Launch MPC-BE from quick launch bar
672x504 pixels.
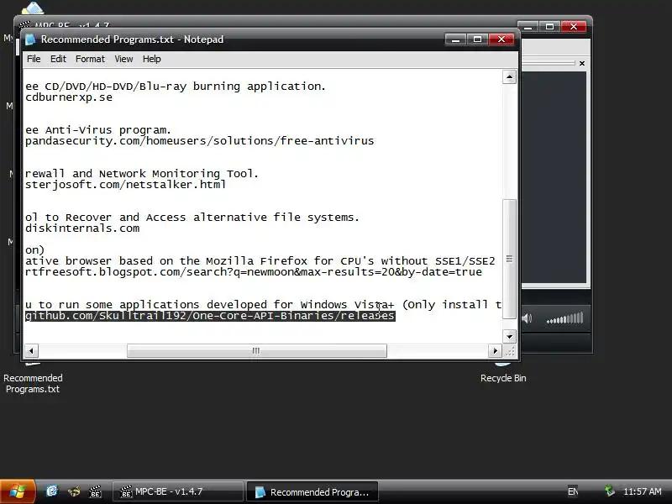(x=95, y=491)
